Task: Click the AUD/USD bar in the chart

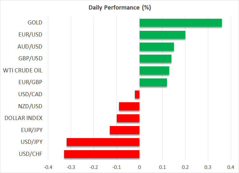Action: click(156, 47)
